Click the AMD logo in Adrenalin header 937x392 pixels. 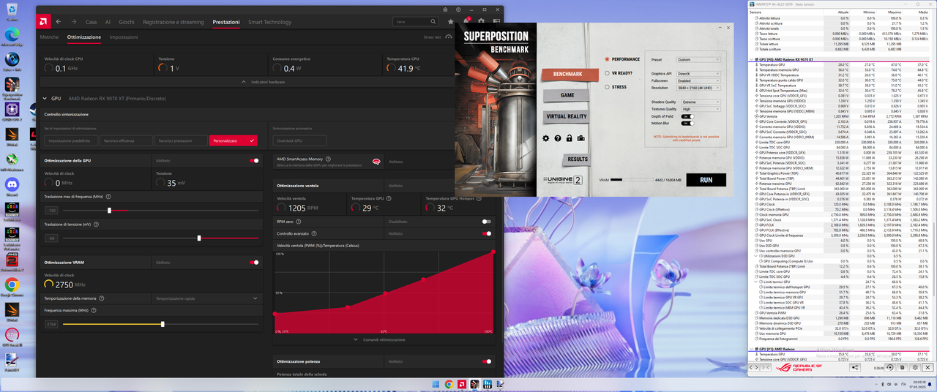(x=43, y=21)
